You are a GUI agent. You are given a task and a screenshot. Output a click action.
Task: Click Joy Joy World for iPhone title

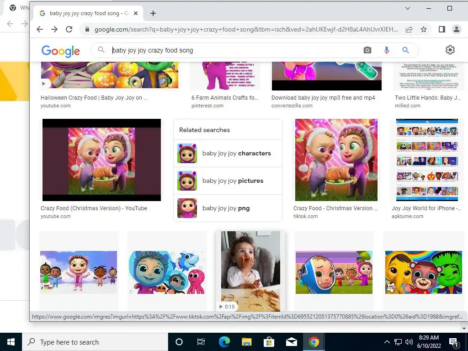point(426,208)
